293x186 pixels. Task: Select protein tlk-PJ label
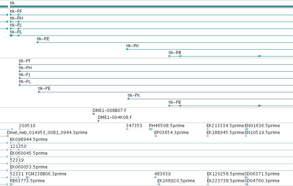(x=24, y=75)
